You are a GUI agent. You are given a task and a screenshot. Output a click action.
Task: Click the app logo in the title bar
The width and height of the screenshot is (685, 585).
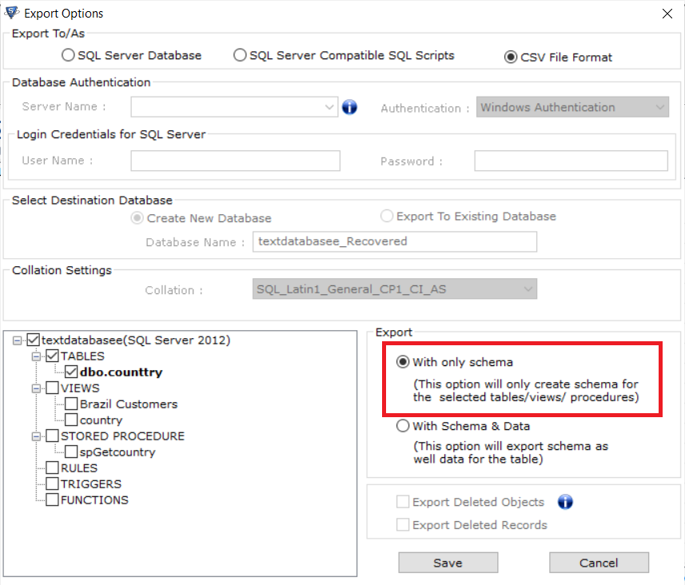coord(12,13)
